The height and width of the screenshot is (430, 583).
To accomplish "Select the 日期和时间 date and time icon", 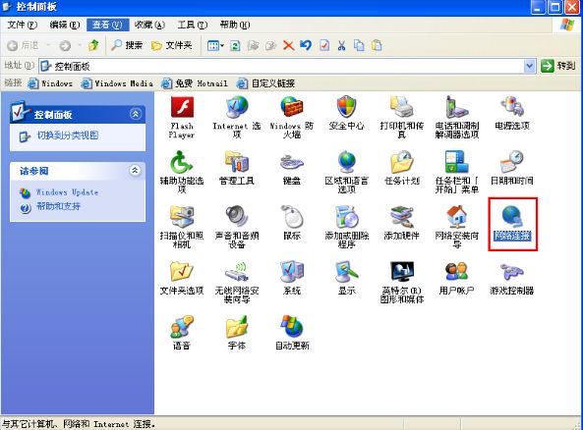I will [x=512, y=168].
